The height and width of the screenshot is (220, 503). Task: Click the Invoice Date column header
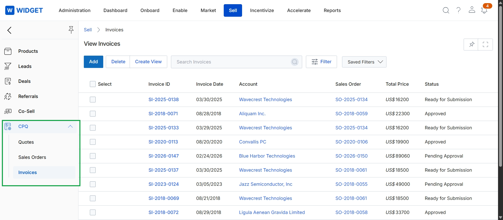click(210, 84)
